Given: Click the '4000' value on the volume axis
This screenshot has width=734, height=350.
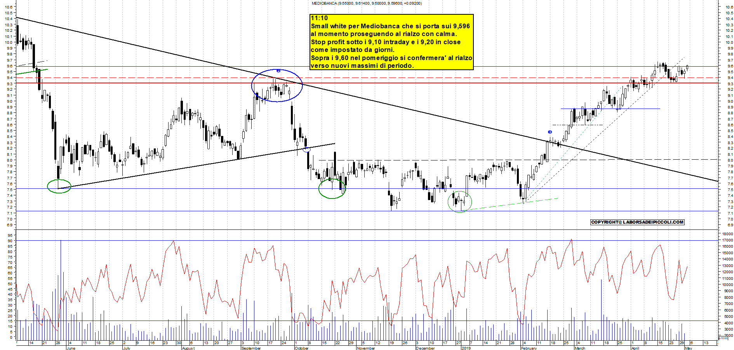Looking at the screenshot, I should pyautogui.click(x=729, y=323).
